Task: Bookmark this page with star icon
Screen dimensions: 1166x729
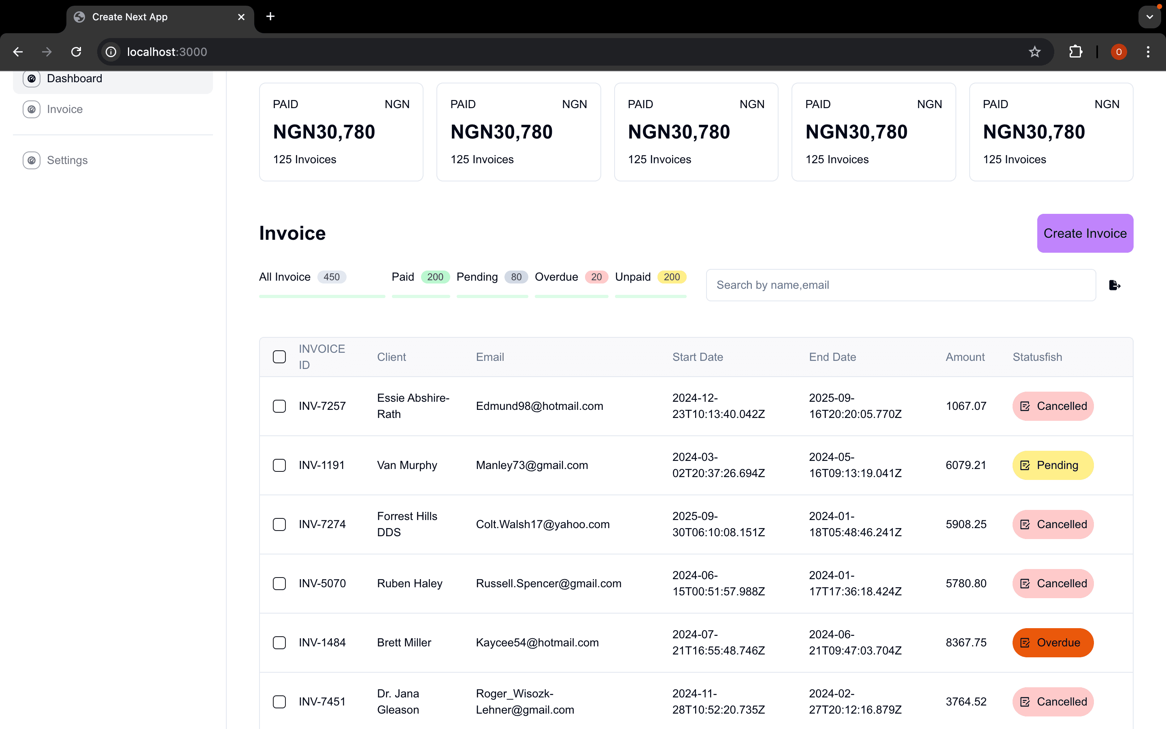Action: pyautogui.click(x=1034, y=51)
